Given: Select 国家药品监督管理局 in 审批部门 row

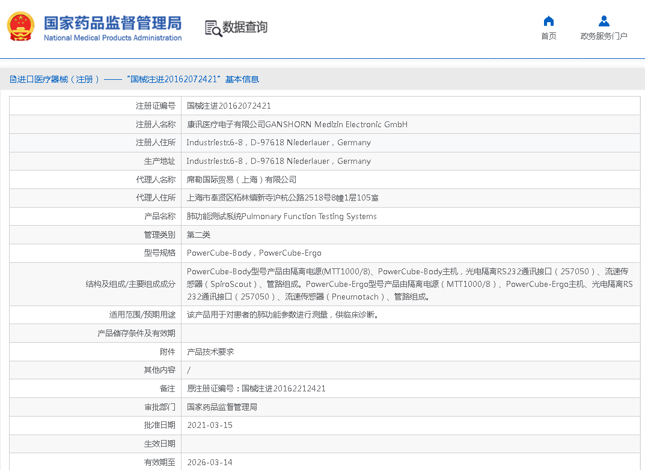Looking at the screenshot, I should 222,407.
